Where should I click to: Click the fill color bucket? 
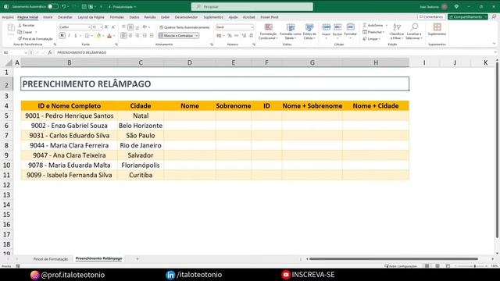tap(99, 36)
